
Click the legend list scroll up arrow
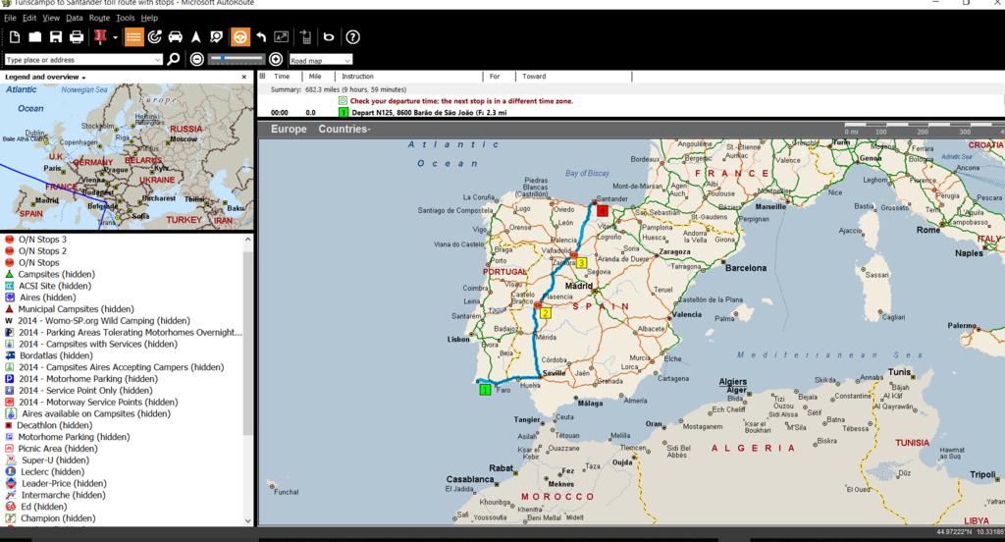click(x=248, y=240)
